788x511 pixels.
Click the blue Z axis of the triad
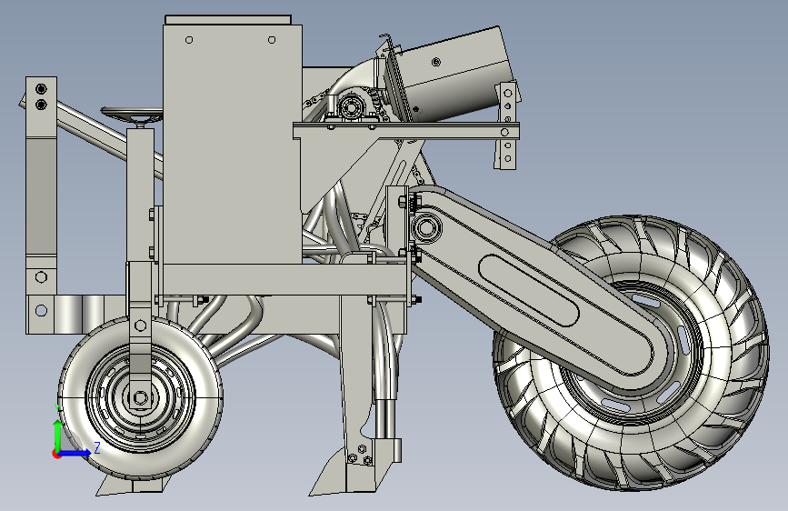point(76,453)
